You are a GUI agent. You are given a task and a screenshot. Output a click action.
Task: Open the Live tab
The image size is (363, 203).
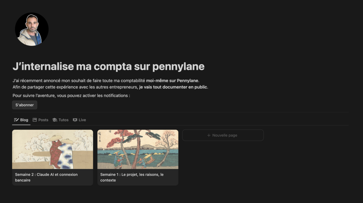(x=79, y=120)
